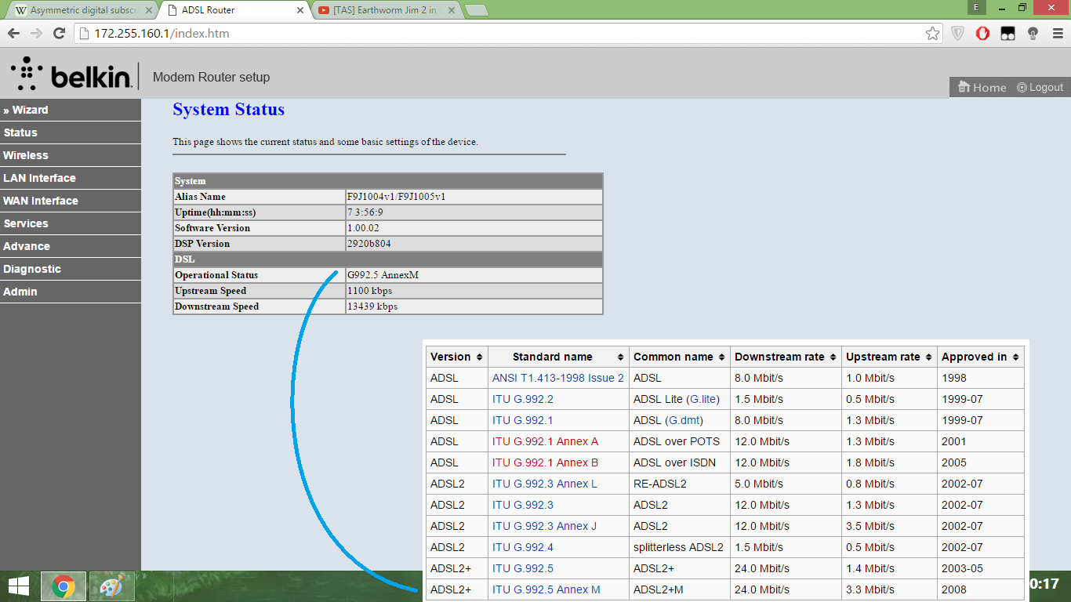Click the Chrome profile button labeled E
1071x602 pixels.
(x=976, y=7)
